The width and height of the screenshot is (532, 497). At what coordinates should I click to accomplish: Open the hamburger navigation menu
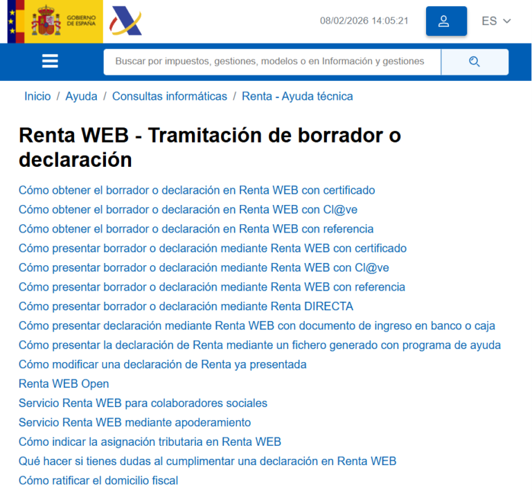(50, 62)
